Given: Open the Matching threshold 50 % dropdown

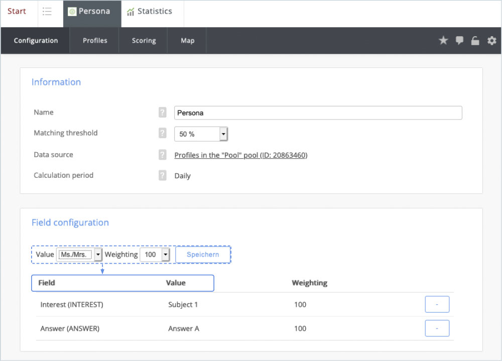Looking at the screenshot, I should (x=201, y=134).
